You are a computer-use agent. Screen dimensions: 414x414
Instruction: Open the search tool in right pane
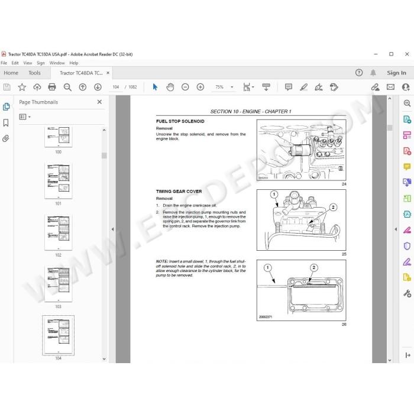pos(407,103)
